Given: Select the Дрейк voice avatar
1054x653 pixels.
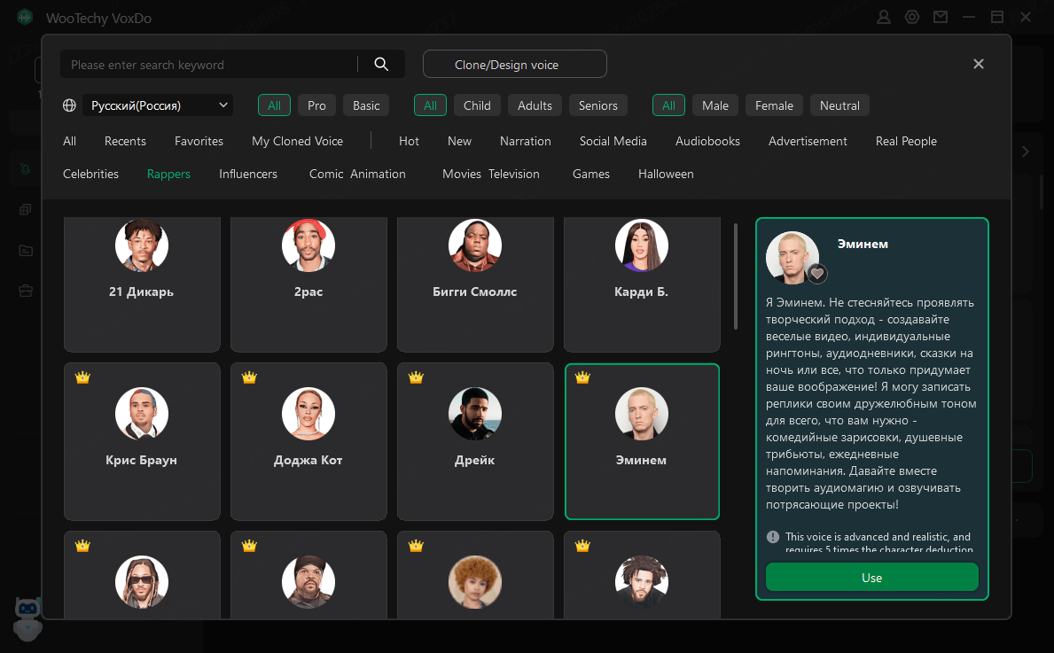Looking at the screenshot, I should [x=475, y=414].
